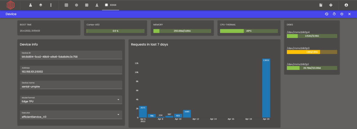This screenshot has width=357, height=129.
Task: Click the '12k' y-axis label
Action: point(137,63)
